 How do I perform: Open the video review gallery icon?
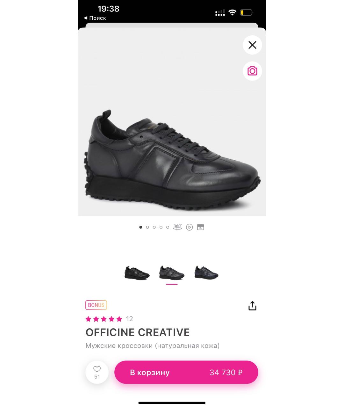200,227
